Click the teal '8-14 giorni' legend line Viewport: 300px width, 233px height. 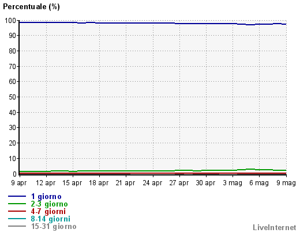[17, 219]
